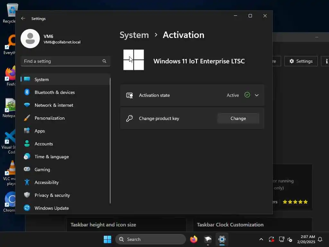Select the Recycle Bin desktop icon
329x247 pixels.
click(x=9, y=13)
